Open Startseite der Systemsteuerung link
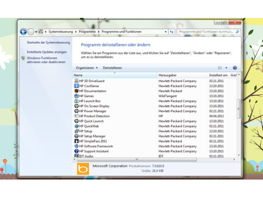263x197 pixels. click(x=49, y=42)
